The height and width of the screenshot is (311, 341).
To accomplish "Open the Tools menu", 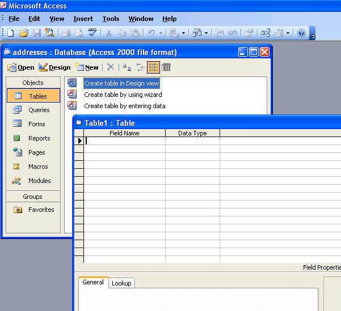I will 111,19.
